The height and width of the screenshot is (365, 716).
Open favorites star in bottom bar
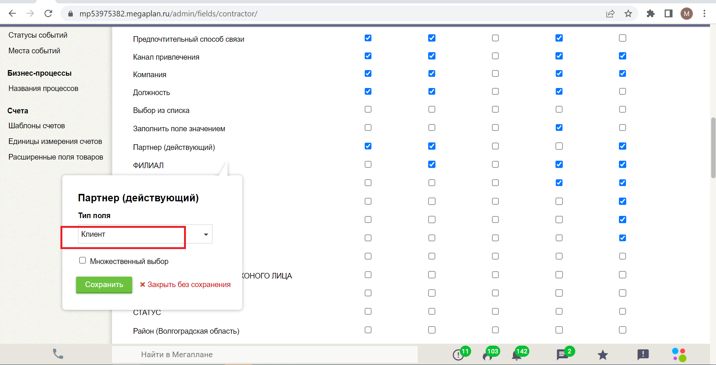coord(603,355)
